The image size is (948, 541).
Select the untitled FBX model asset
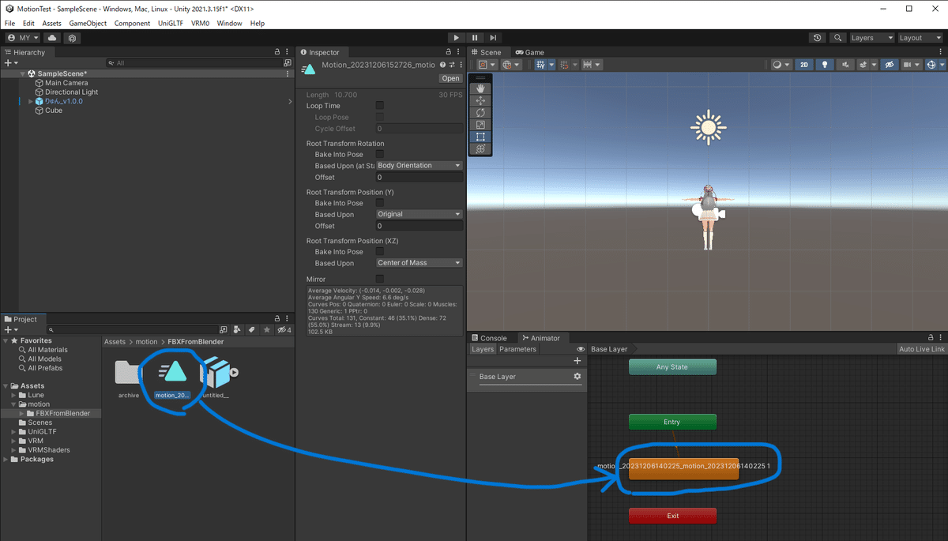coord(217,375)
